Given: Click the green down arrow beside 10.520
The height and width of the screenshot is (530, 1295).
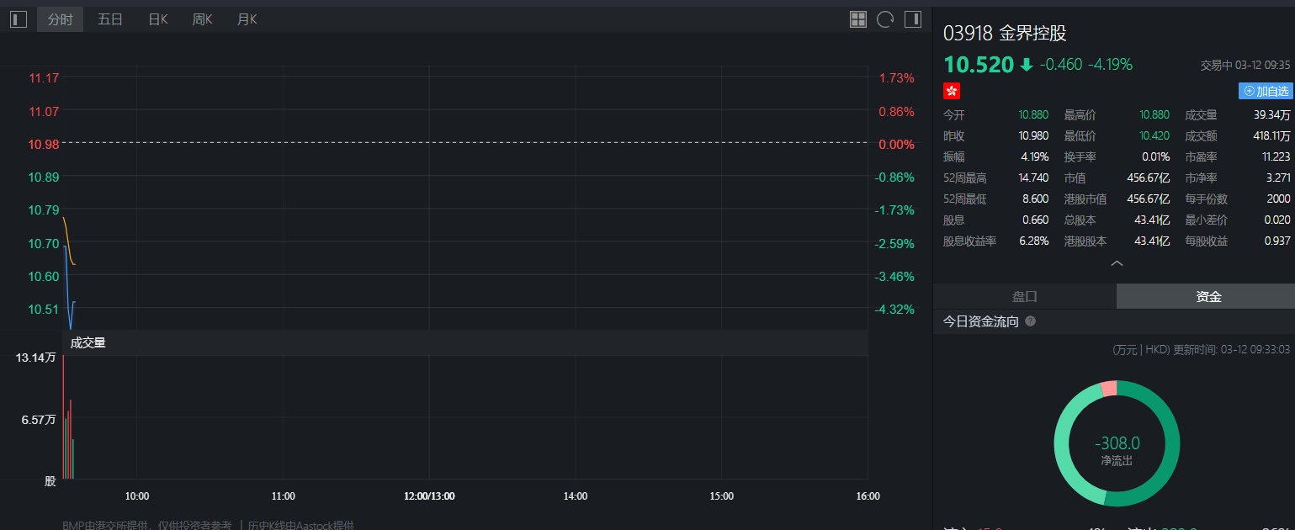Looking at the screenshot, I should coord(1026,65).
